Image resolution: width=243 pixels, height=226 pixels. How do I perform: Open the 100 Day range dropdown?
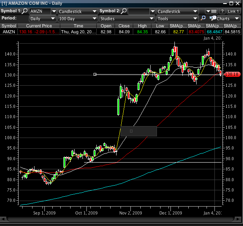tap(77, 19)
